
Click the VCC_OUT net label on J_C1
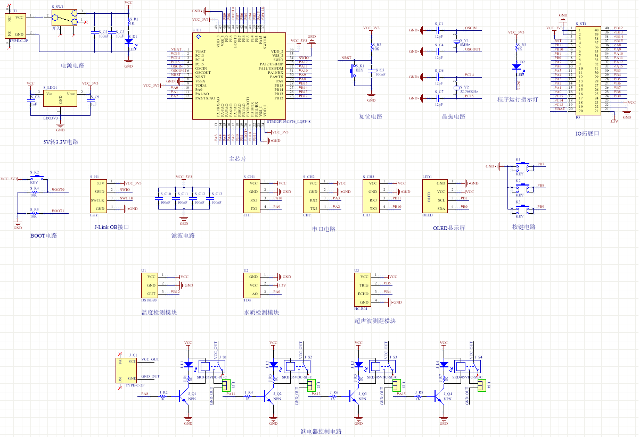click(x=150, y=360)
